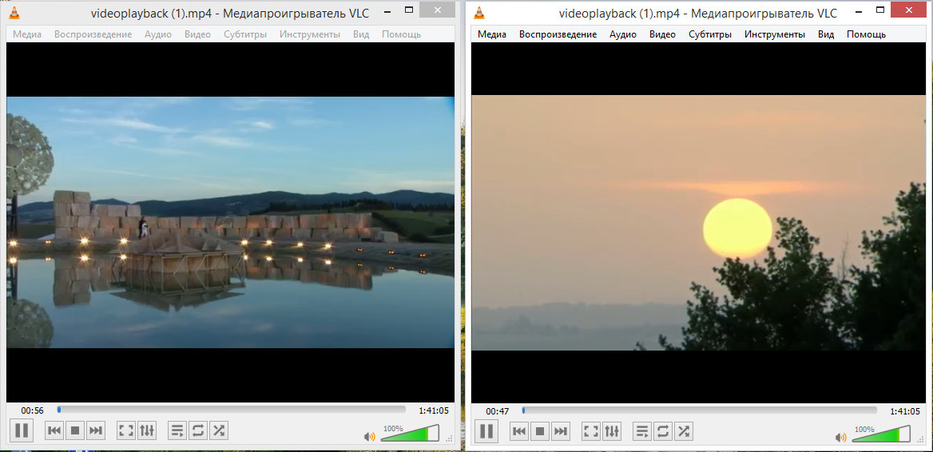933x452 pixels.
Task: Open Воспроизведение menu in the right window
Action: tap(558, 34)
